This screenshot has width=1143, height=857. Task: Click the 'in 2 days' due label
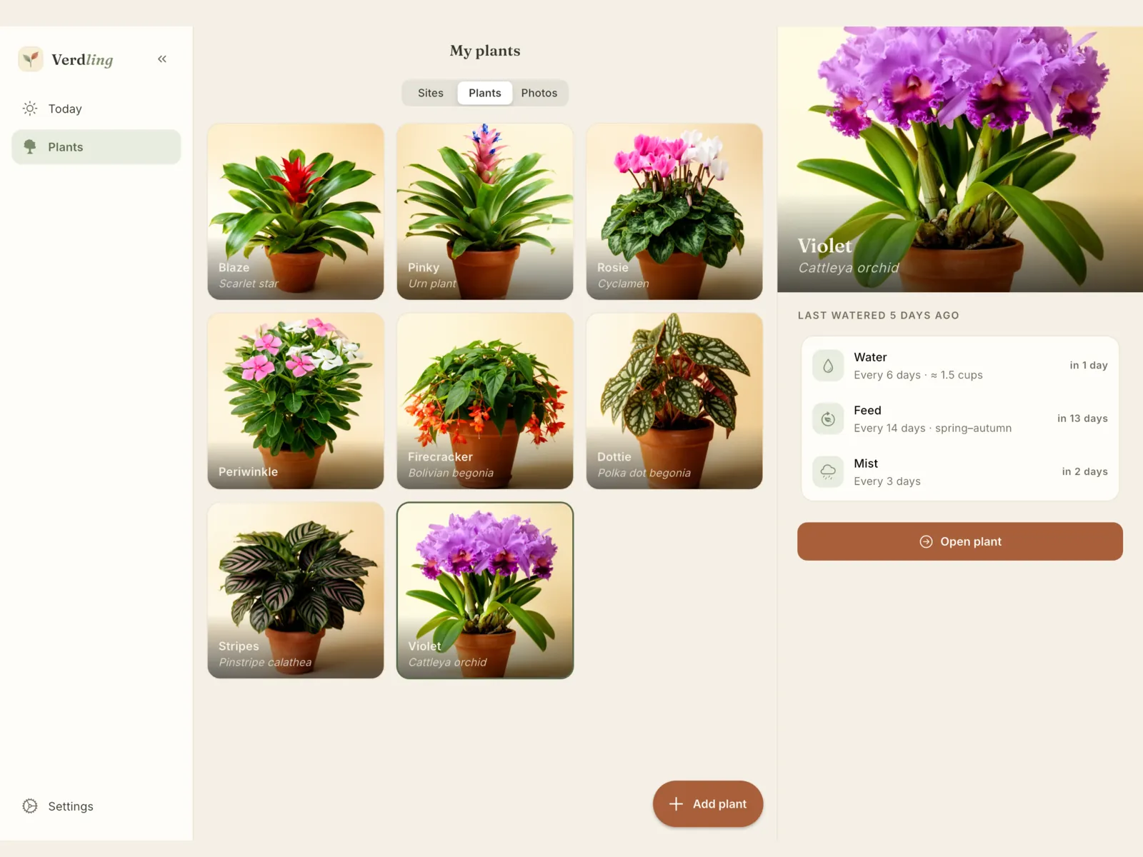[1084, 471]
